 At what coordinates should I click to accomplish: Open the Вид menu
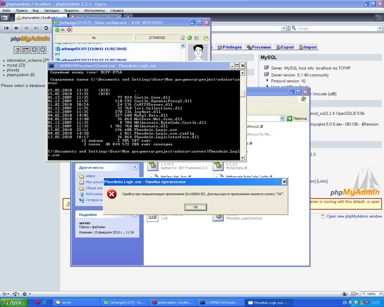point(35,10)
